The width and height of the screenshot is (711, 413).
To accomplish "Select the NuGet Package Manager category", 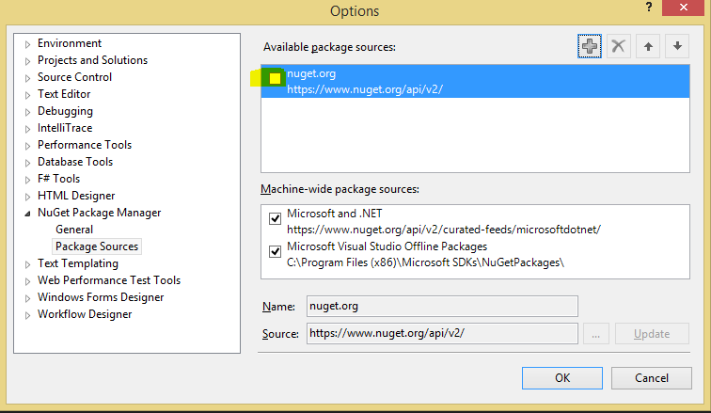I will coord(100,213).
